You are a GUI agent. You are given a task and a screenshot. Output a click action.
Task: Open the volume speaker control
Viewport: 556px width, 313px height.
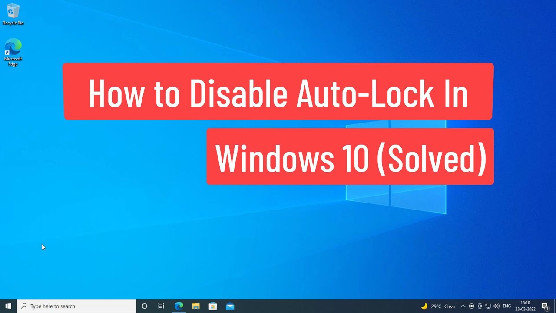point(496,306)
